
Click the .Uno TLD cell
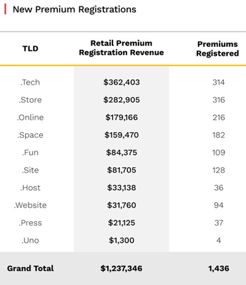30,240
